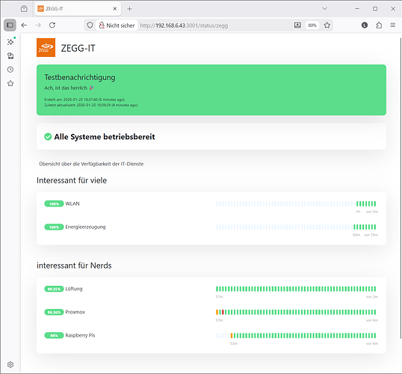This screenshot has height=374, width=402.
Task: Expand the list all tabs chevron
Action: (324, 9)
